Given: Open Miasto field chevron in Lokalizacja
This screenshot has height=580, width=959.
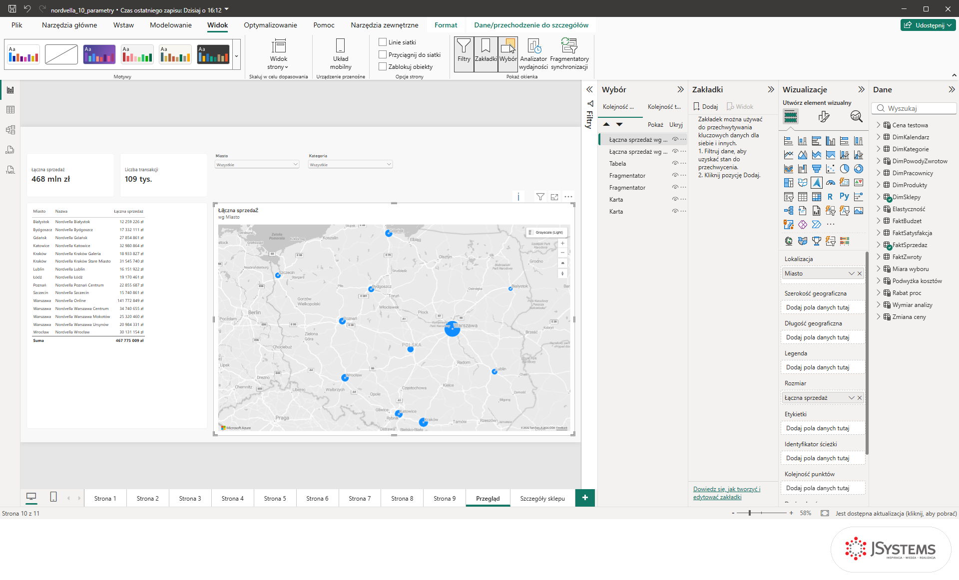Looking at the screenshot, I should tap(851, 274).
